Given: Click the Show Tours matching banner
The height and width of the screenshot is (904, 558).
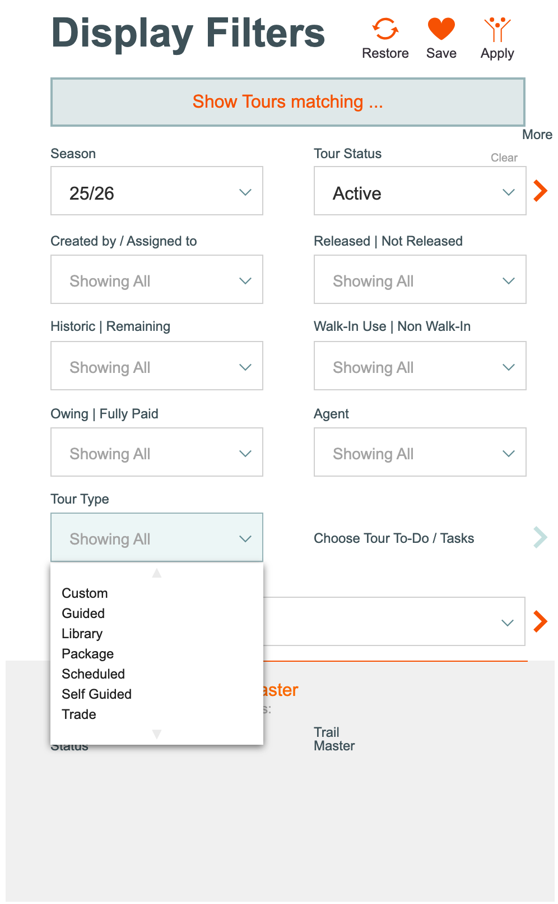Looking at the screenshot, I should click(288, 102).
